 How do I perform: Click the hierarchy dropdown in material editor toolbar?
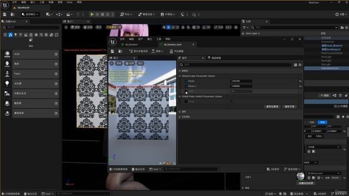click(x=158, y=51)
